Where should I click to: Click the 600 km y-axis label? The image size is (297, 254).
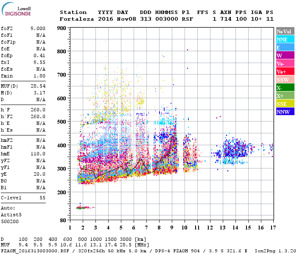coord(62,99)
